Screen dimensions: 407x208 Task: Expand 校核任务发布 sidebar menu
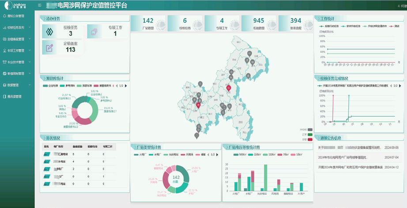(18, 28)
